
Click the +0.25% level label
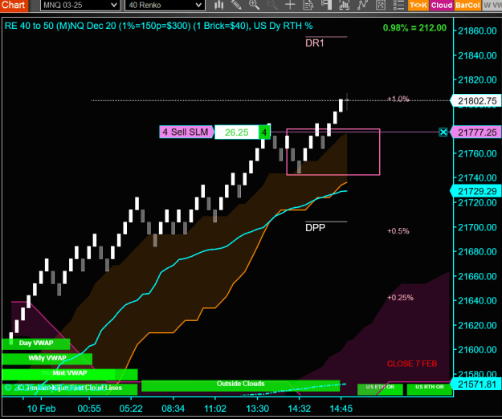pyautogui.click(x=400, y=298)
